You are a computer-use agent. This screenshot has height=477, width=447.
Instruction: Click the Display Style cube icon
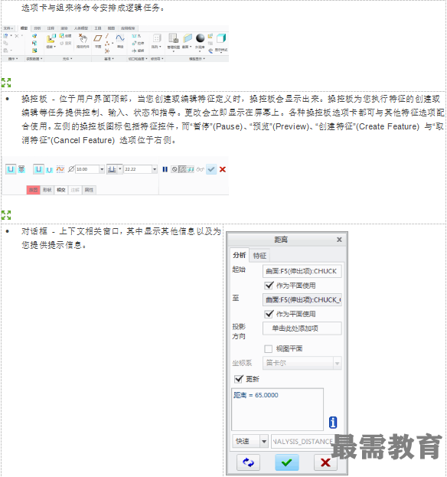[221, 38]
